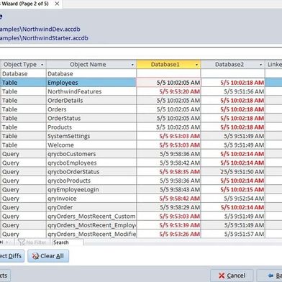Viewport: 282px width, 282px height.
Task: Click the Cancel button
Action: [232, 276]
